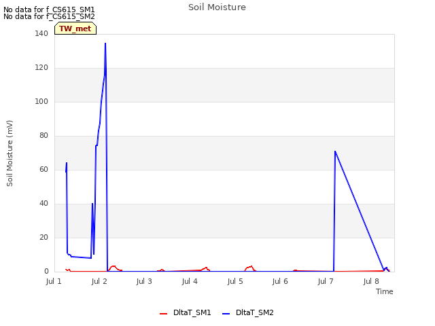Viewport: 435px width, 326px height.
Task: Click the TW_met annotation label
Action: (x=75, y=29)
